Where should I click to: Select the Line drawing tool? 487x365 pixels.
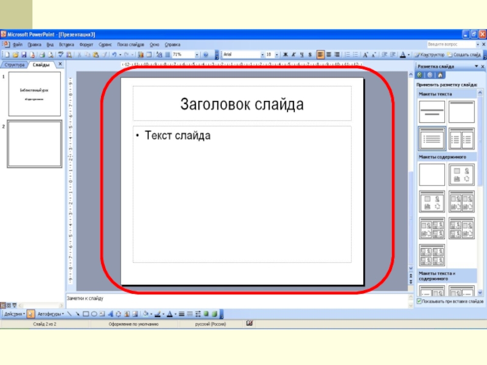69,314
